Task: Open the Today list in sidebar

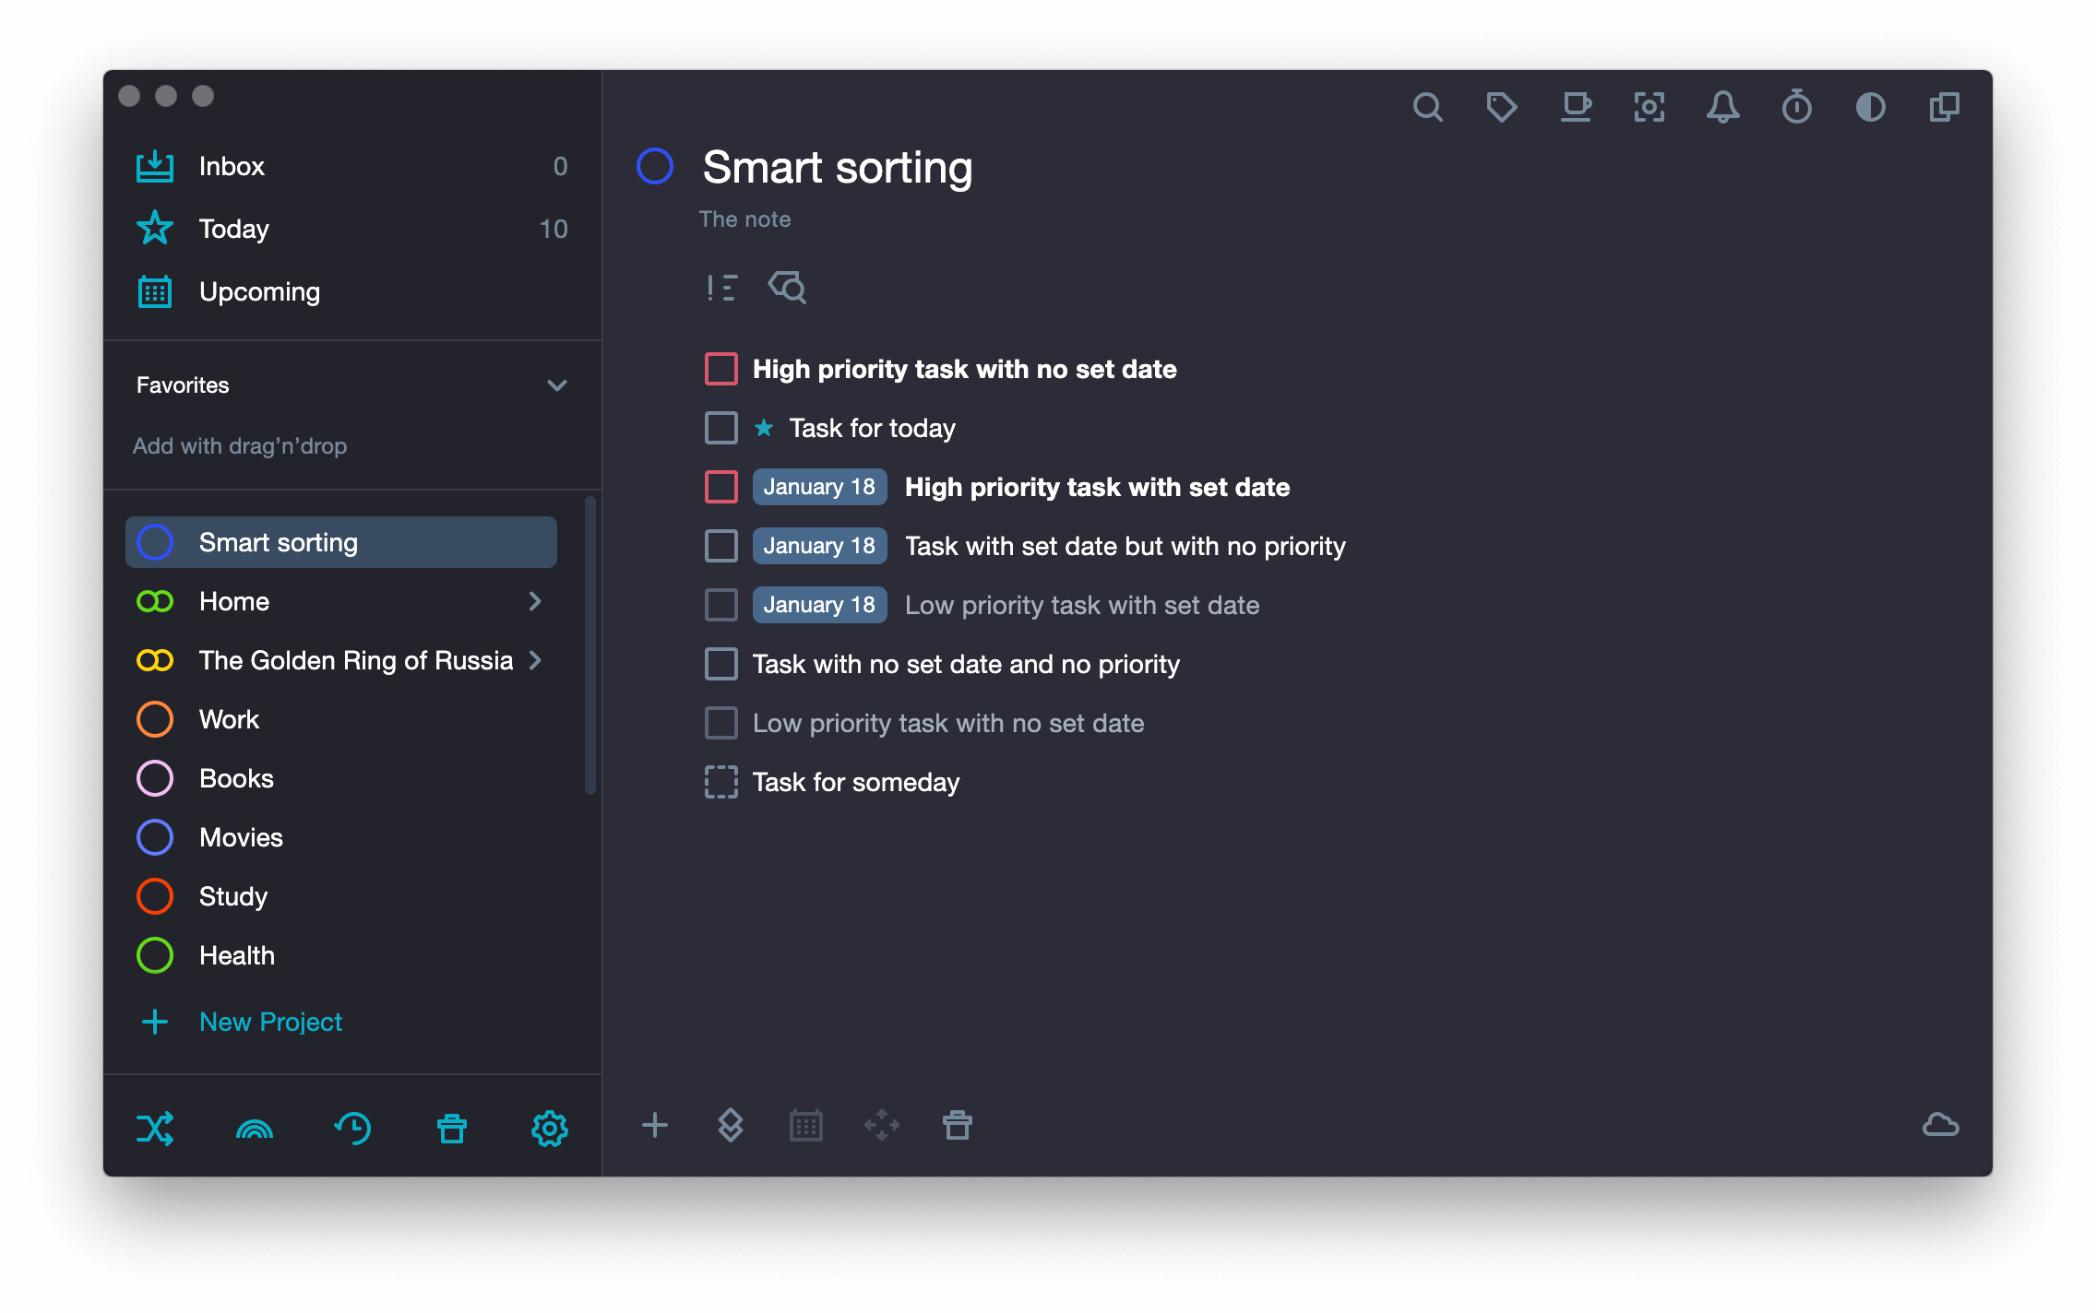Action: (233, 229)
